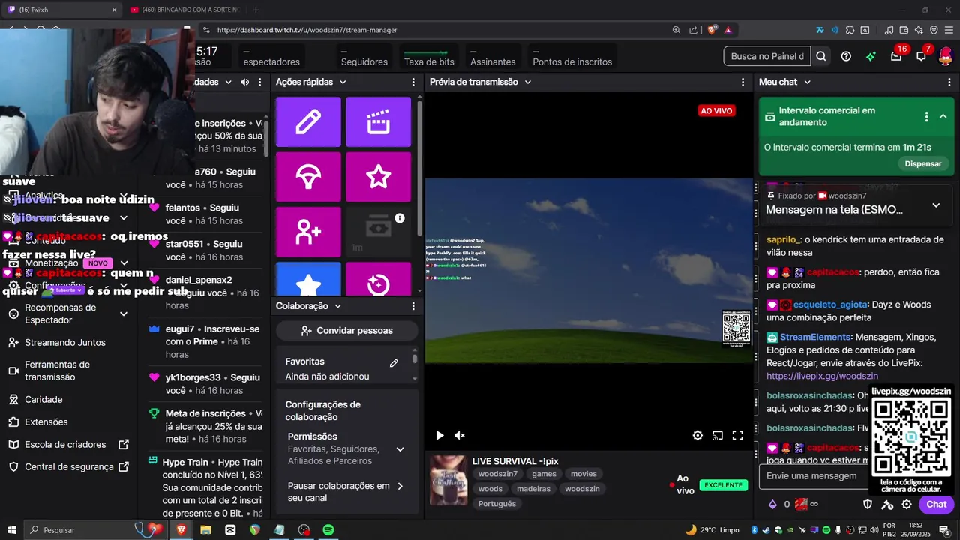Image resolution: width=960 pixels, height=540 pixels.
Task: Open three-dot menu of Meu chat panel
Action: click(x=949, y=82)
